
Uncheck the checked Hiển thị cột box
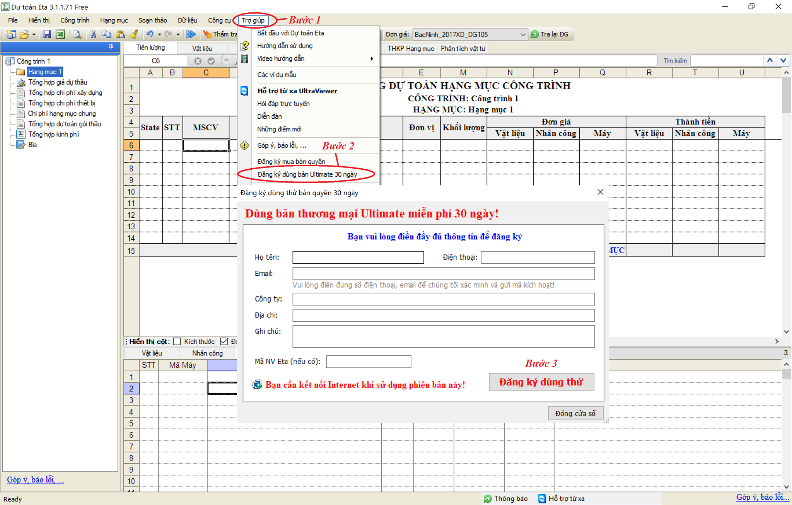pos(224,341)
